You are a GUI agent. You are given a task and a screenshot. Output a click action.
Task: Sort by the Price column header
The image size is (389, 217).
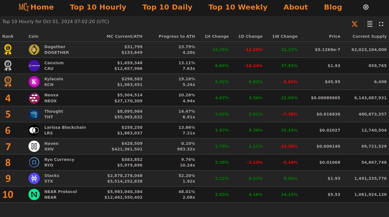click(335, 36)
